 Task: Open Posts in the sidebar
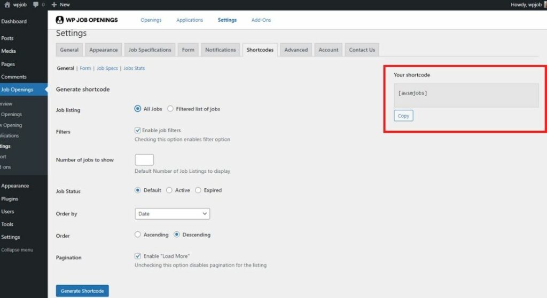coord(7,38)
